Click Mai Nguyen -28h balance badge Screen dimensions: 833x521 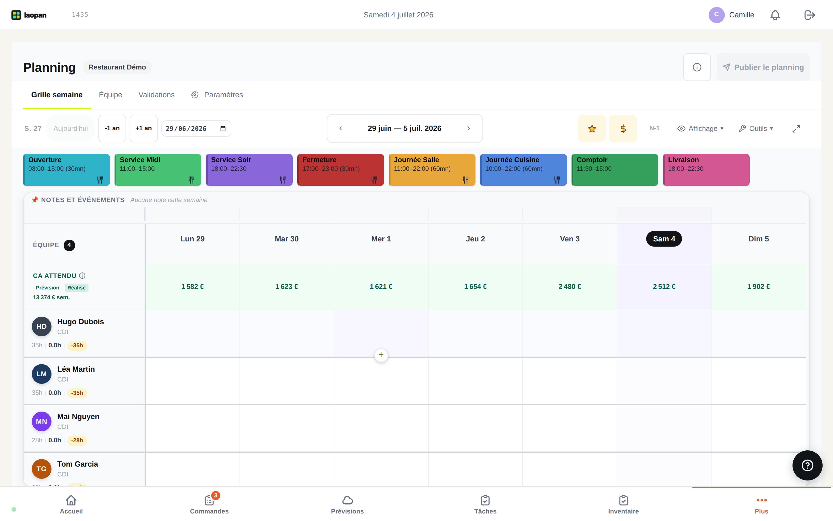click(77, 440)
